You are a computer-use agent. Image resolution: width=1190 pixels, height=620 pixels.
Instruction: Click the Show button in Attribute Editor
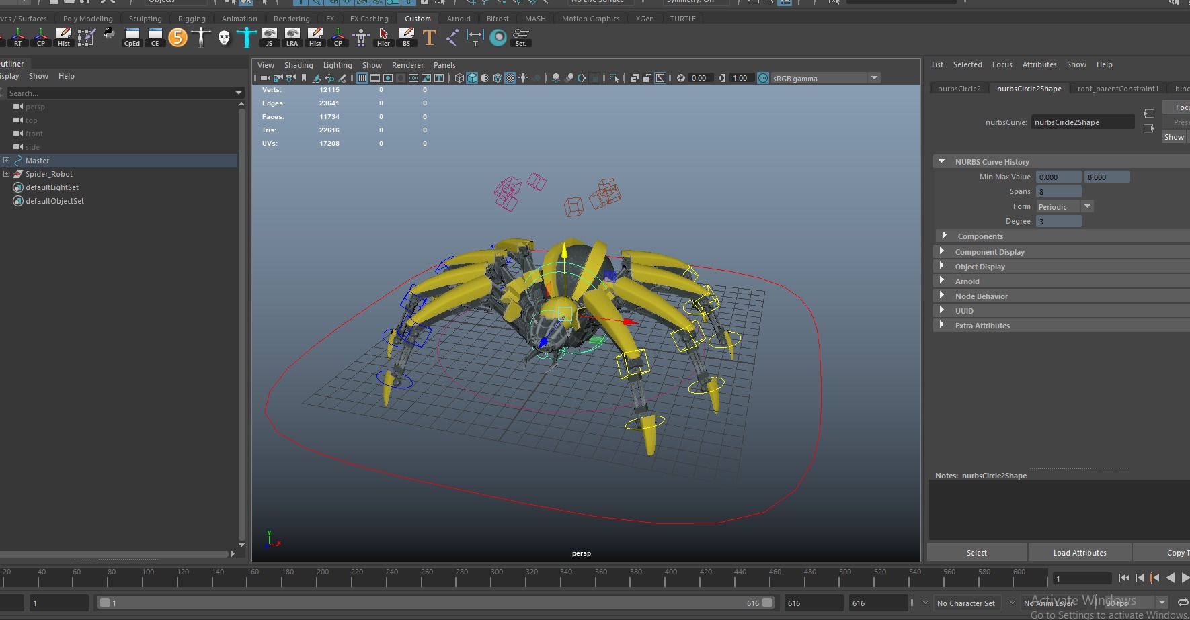[x=1174, y=137]
